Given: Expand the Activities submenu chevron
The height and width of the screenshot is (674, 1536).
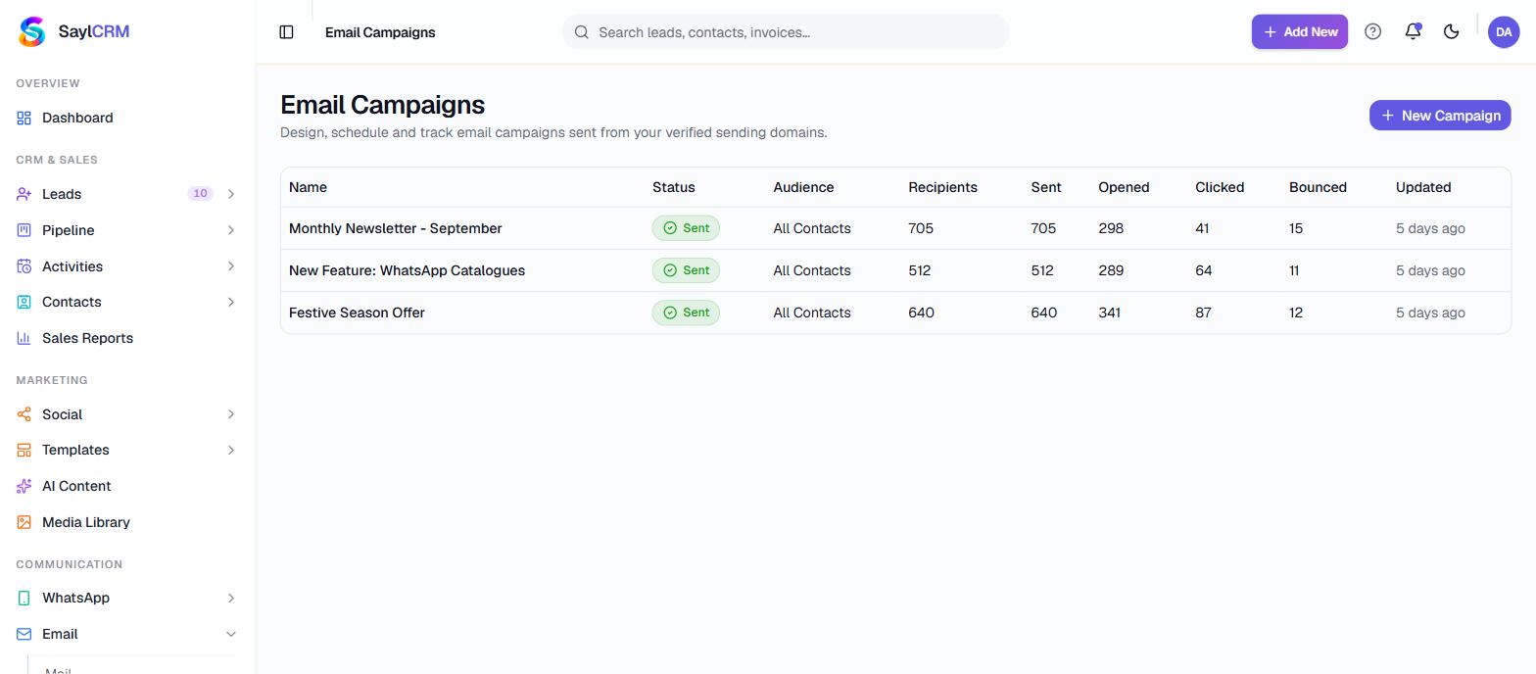Looking at the screenshot, I should pos(231,266).
